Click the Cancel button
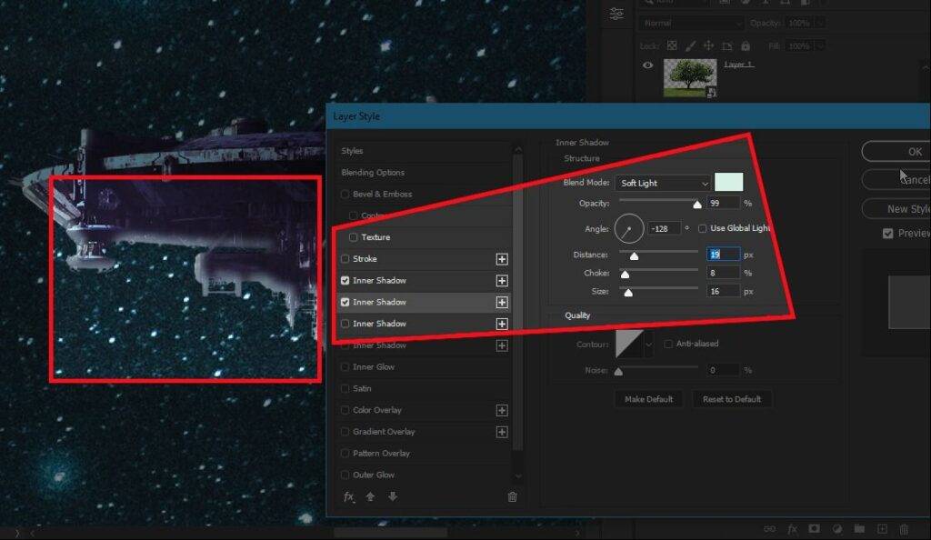 pos(896,180)
